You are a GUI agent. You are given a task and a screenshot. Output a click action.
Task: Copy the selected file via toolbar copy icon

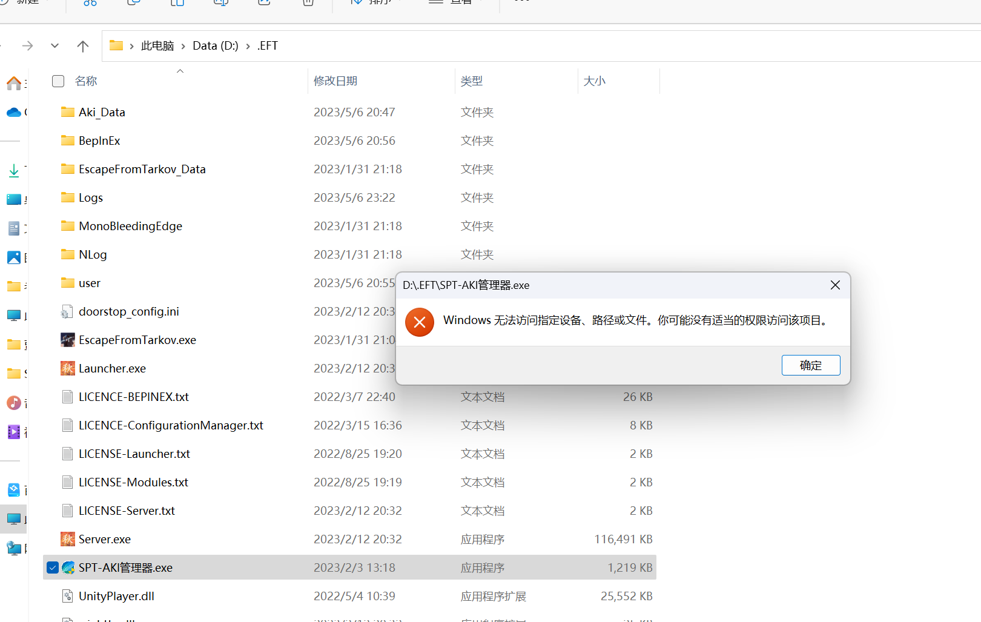click(133, 2)
